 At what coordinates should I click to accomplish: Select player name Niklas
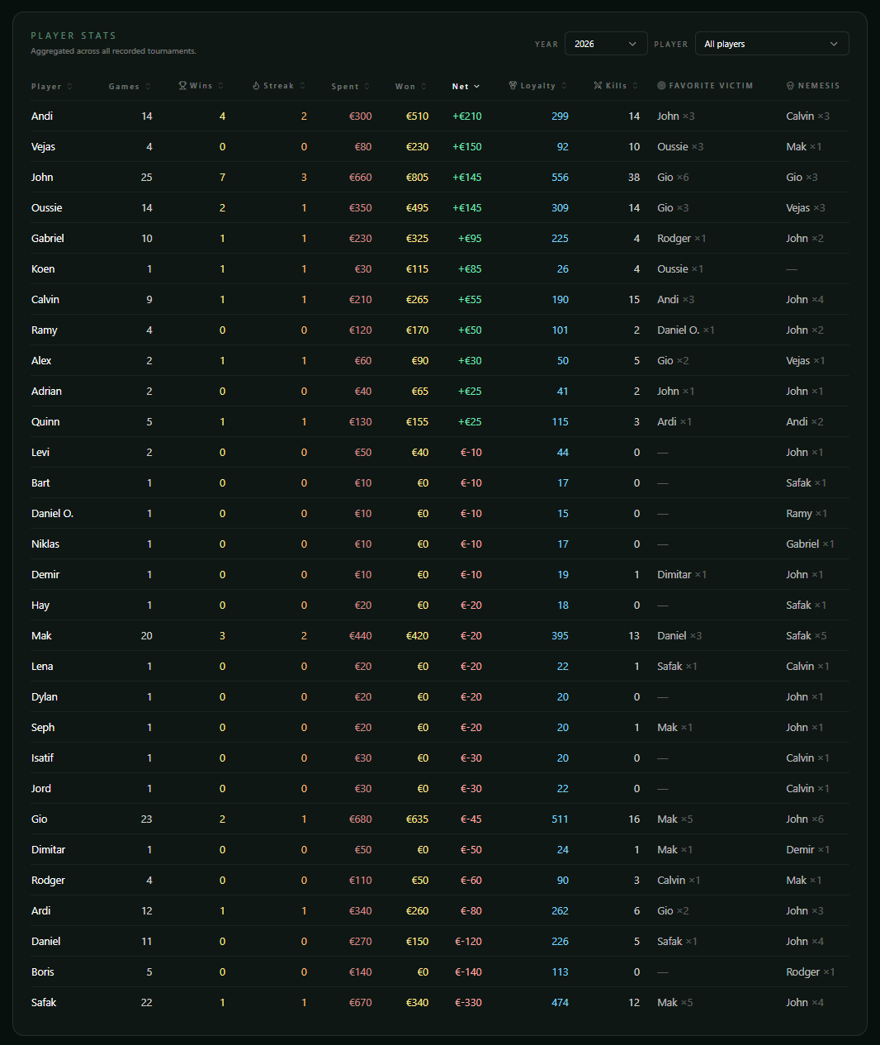click(45, 544)
